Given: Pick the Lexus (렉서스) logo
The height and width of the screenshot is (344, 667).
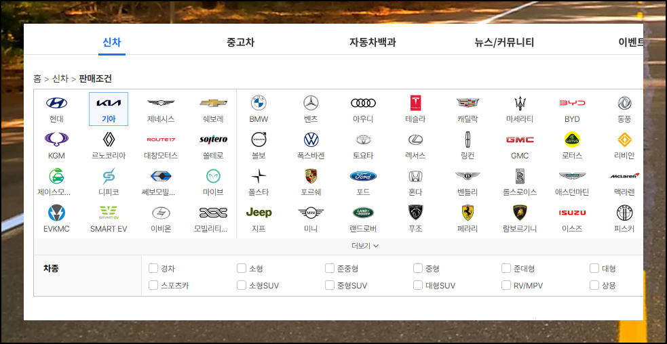Looking at the screenshot, I should (x=415, y=139).
